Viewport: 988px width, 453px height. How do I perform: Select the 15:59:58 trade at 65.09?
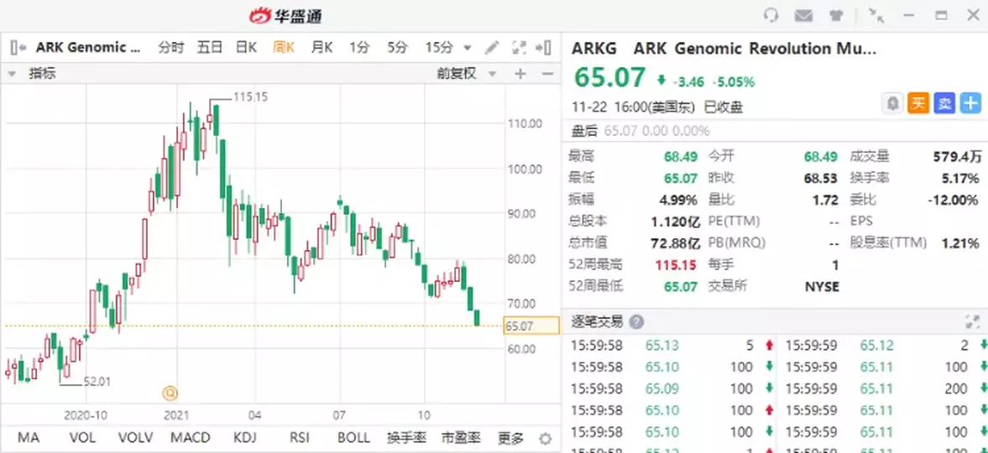(671, 389)
